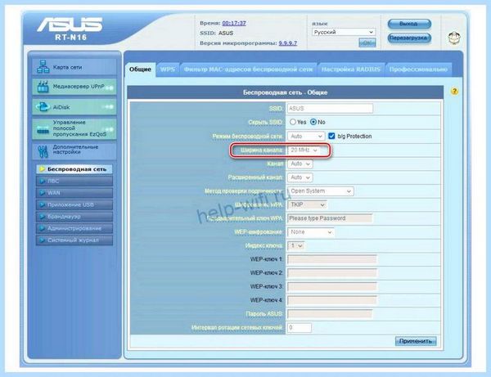Toggle the b/g Protection checkbox
Screen dimensions: 491x377
[x=331, y=136]
